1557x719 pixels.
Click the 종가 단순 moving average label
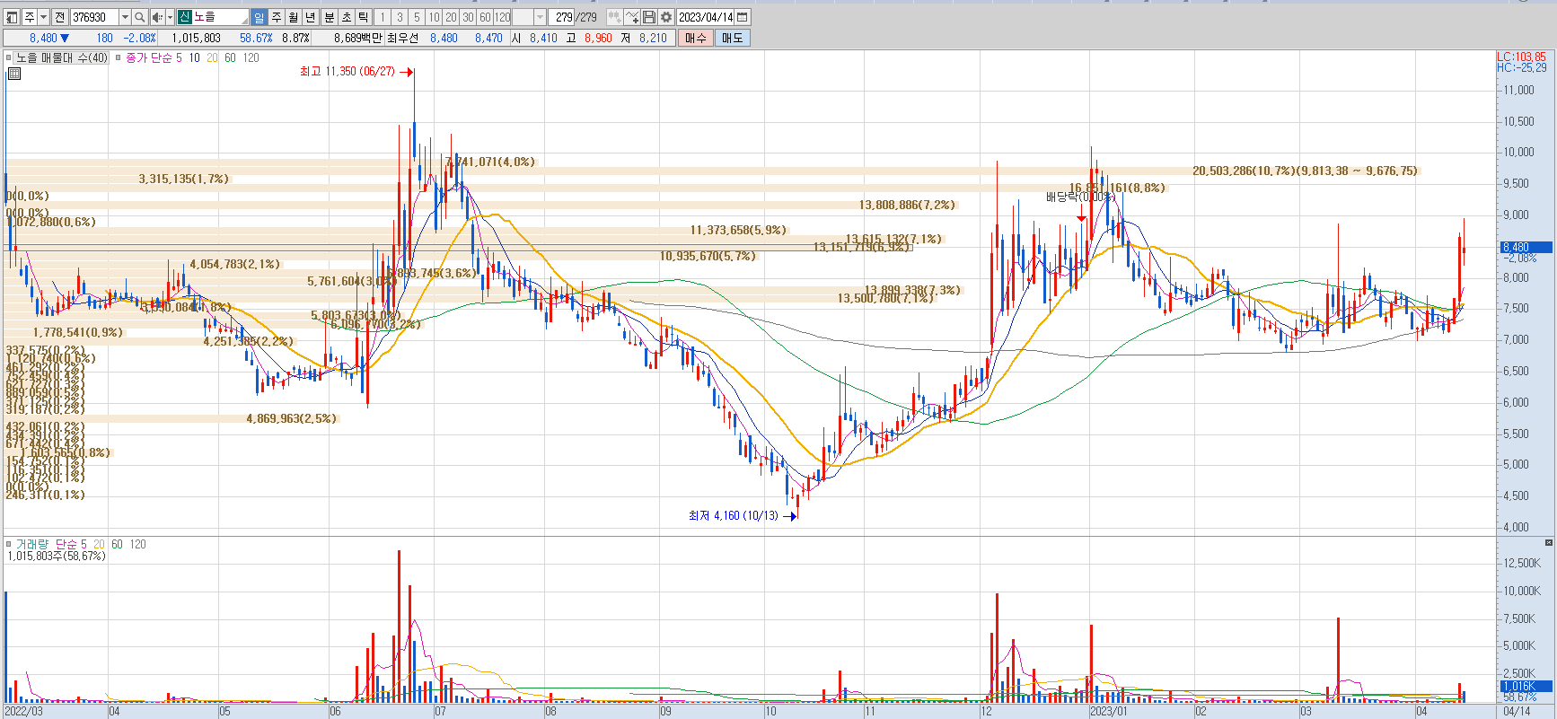[148, 57]
